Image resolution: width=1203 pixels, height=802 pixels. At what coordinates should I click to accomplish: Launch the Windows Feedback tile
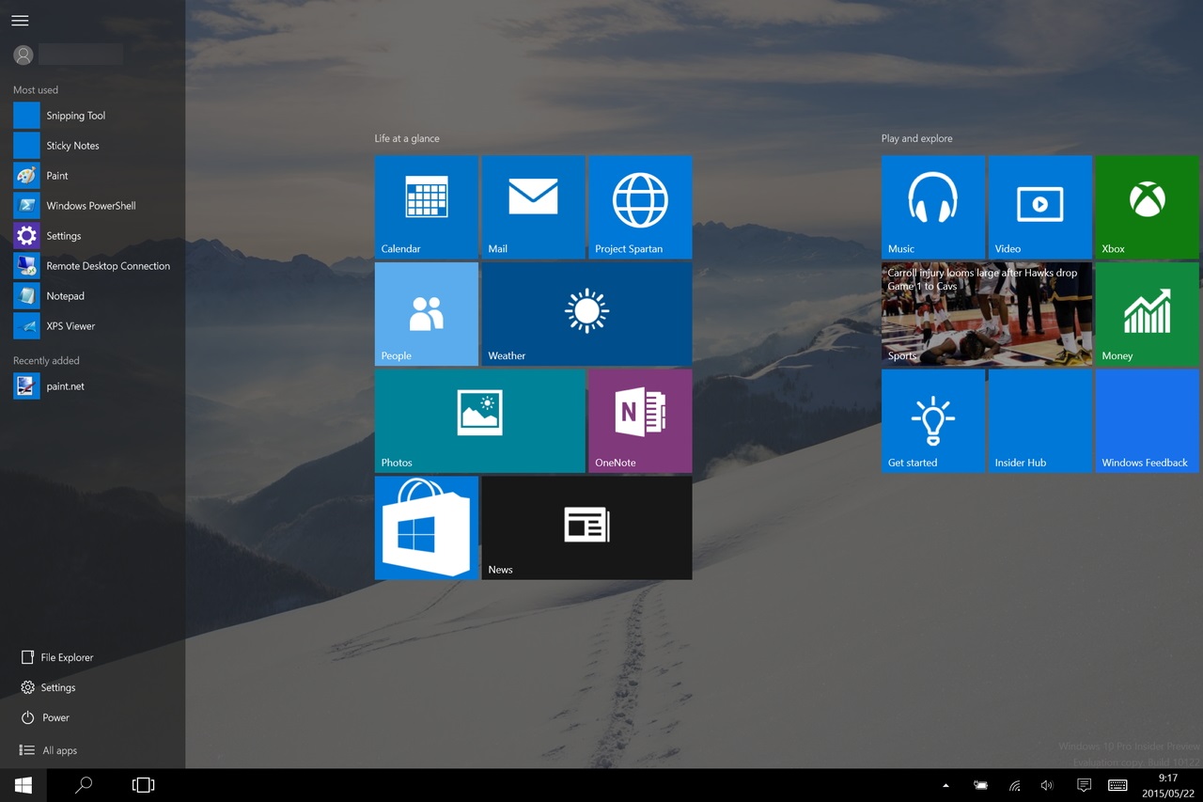pos(1148,421)
